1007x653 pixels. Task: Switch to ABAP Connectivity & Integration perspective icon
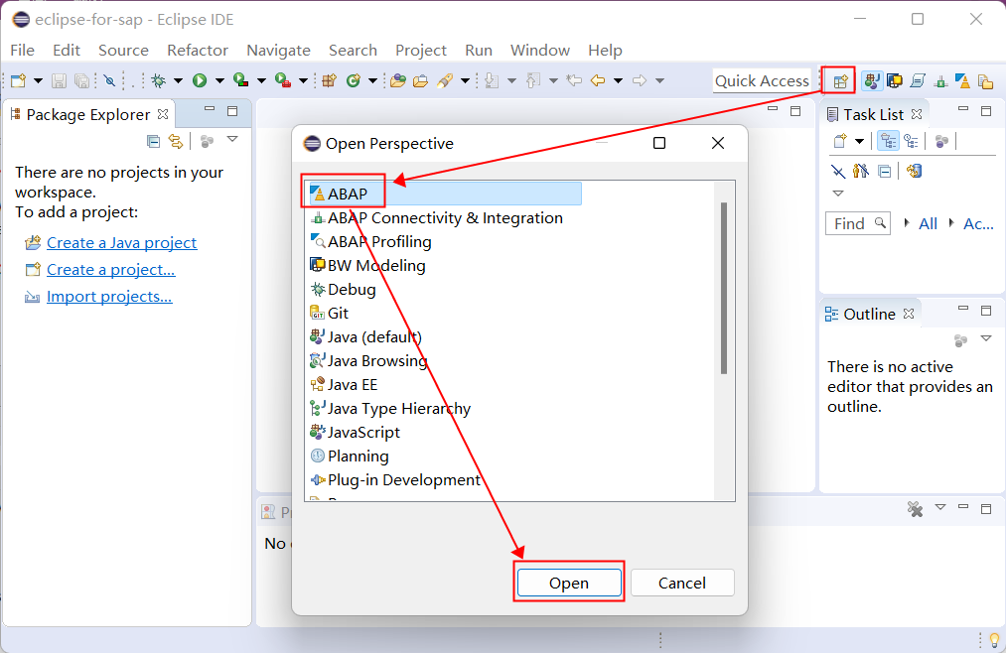pos(940,81)
